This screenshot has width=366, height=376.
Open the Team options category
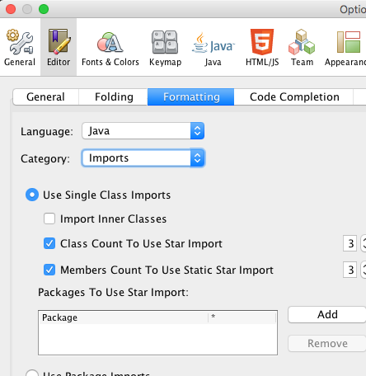point(302,47)
